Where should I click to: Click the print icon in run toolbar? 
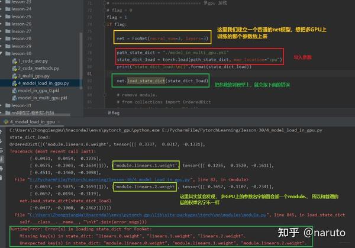[x=1, y=169]
